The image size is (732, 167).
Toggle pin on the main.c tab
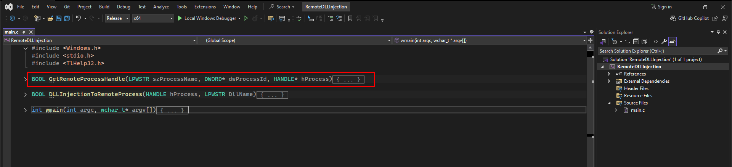click(x=24, y=32)
